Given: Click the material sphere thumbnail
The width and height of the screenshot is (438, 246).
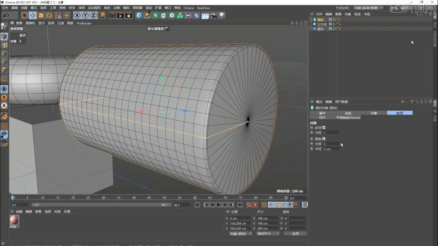Looking at the screenshot, I should coord(14,220).
